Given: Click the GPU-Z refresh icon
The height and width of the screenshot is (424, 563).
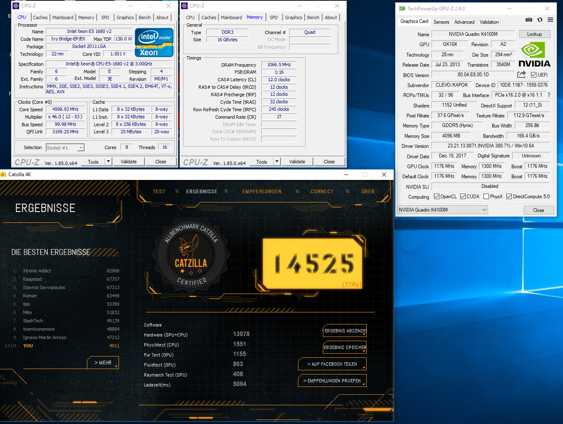Looking at the screenshot, I should coord(540,20).
